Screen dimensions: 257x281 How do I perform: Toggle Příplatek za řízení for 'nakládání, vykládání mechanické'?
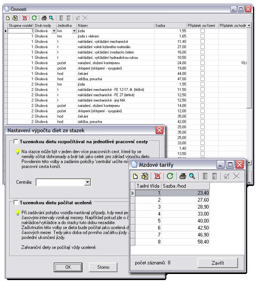[x=202, y=42]
